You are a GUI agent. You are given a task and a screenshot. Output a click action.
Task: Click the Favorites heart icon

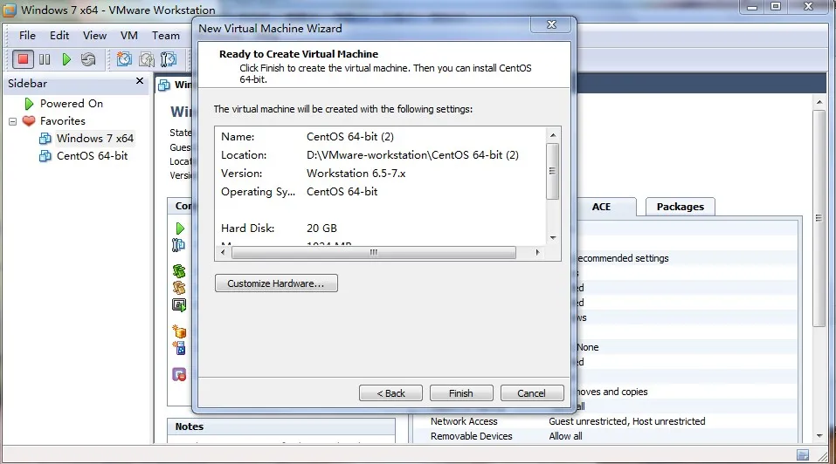pyautogui.click(x=29, y=120)
